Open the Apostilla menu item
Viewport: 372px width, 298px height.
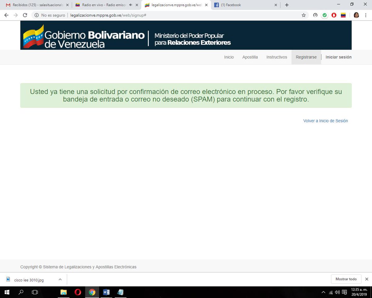(x=250, y=57)
